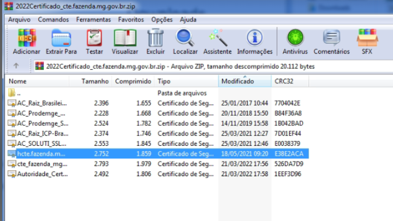Click compressed value 1.746

click(x=144, y=133)
